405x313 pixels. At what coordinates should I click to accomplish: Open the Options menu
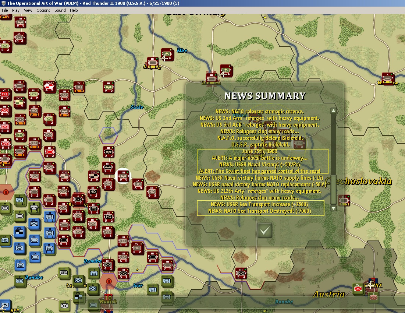point(43,10)
